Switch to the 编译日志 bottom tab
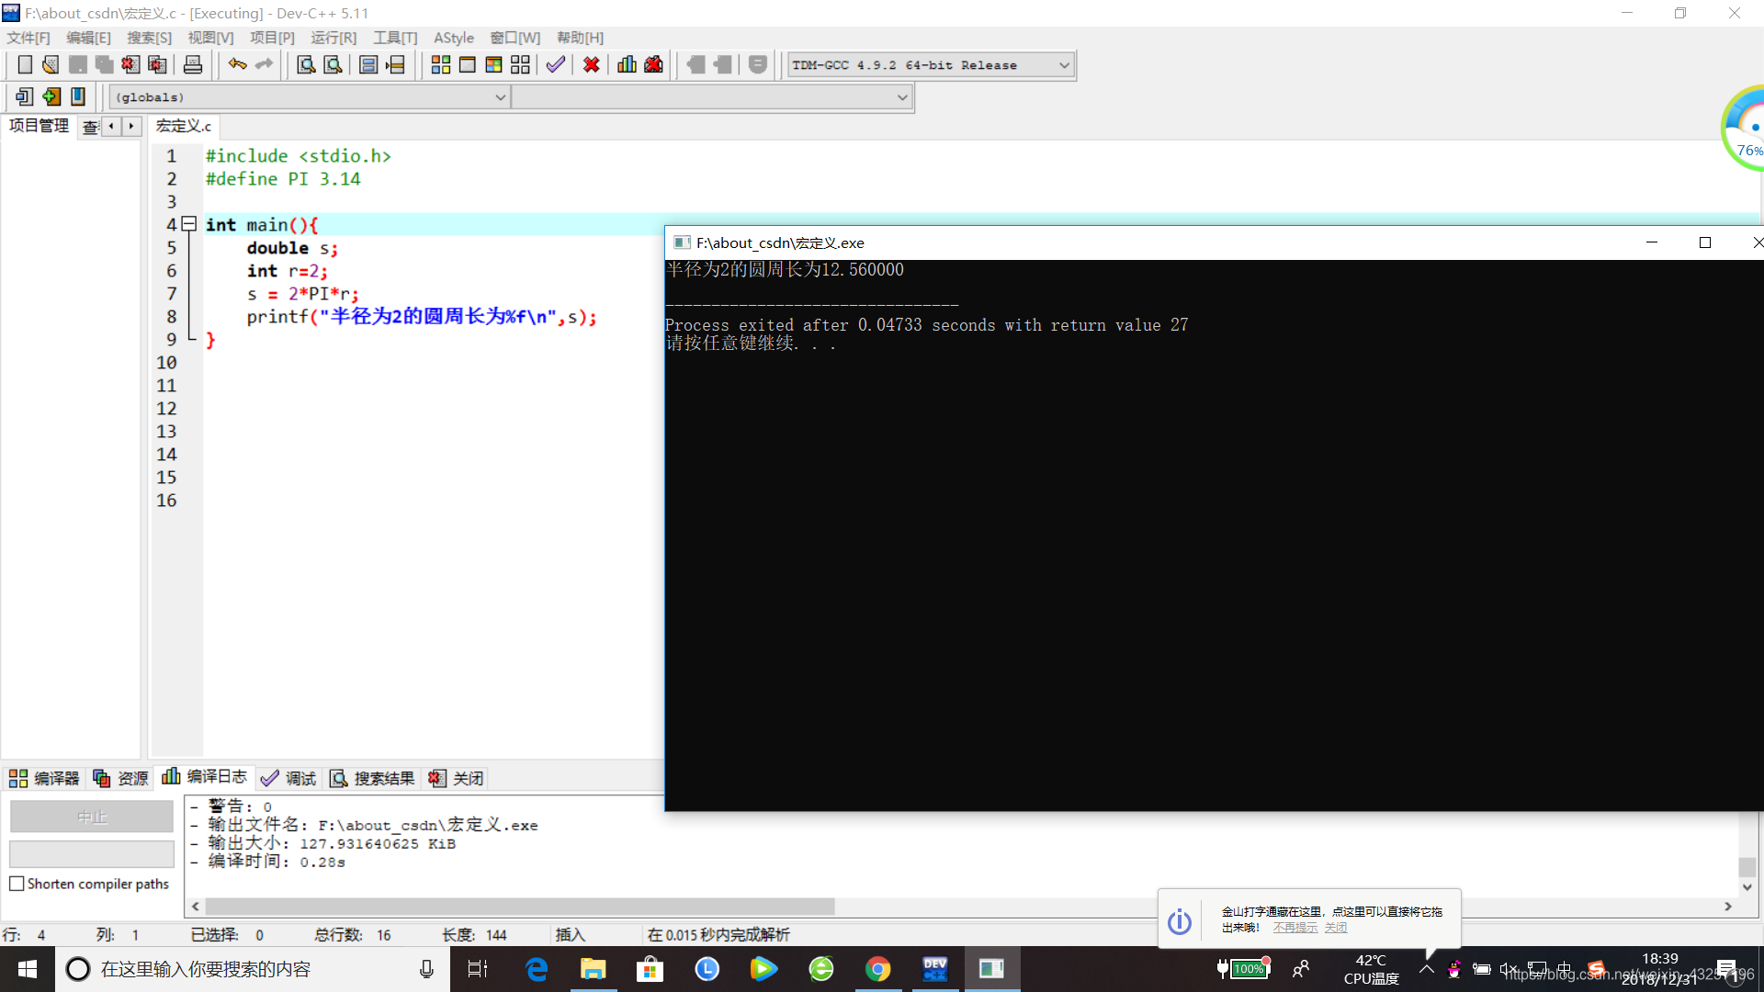Viewport: 1764px width, 992px height. coord(204,777)
